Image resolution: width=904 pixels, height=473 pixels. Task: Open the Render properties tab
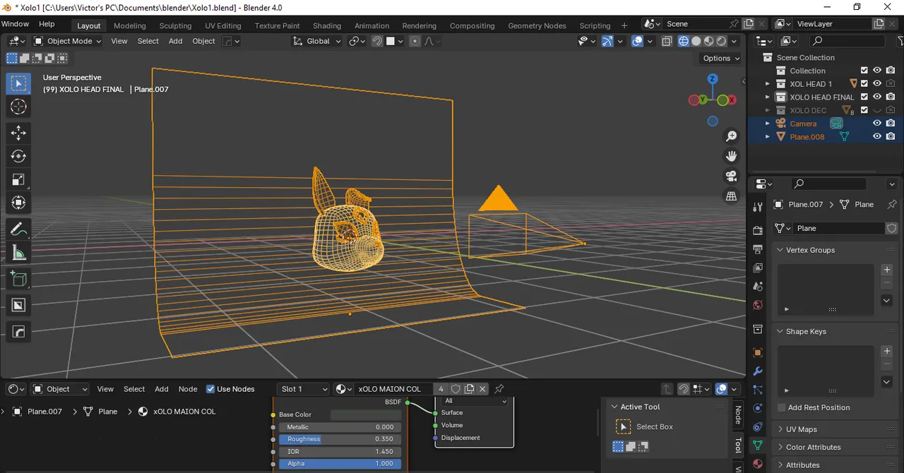tap(758, 231)
